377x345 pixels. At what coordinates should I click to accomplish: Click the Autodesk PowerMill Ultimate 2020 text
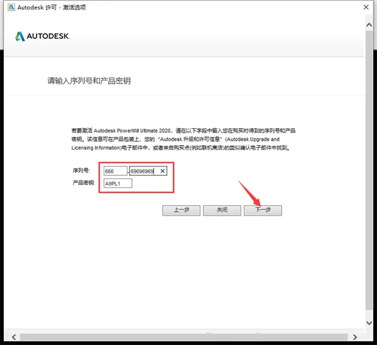pos(132,131)
